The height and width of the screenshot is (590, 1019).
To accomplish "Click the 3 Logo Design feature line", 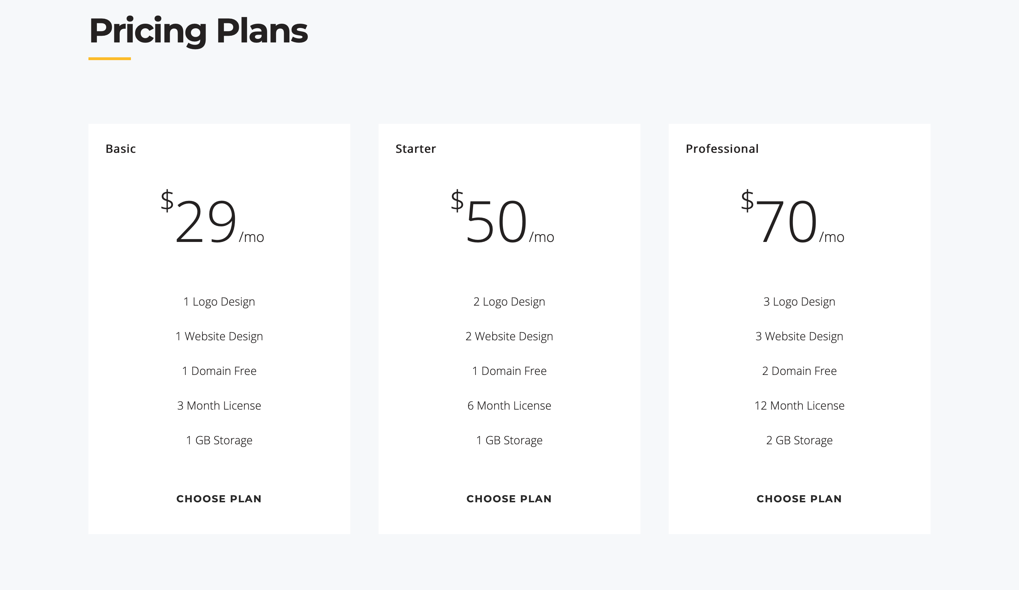I will click(799, 302).
